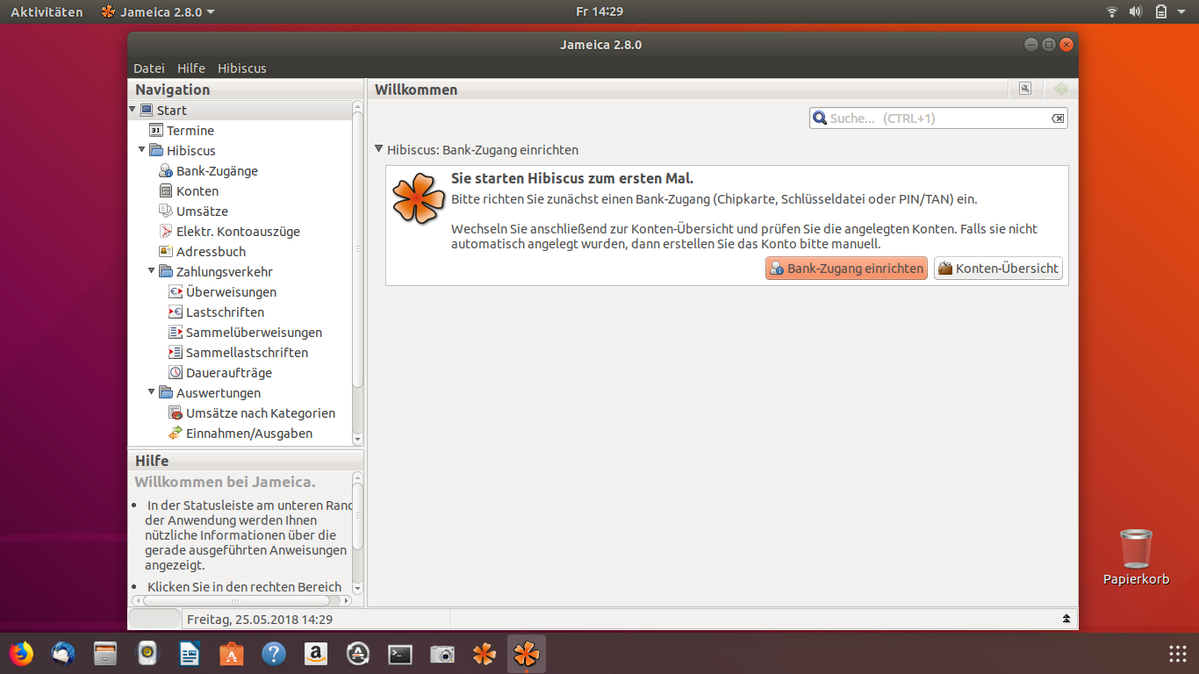The height and width of the screenshot is (674, 1199).
Task: Open Elektr. Kontoauszüge entry
Action: 229,232
